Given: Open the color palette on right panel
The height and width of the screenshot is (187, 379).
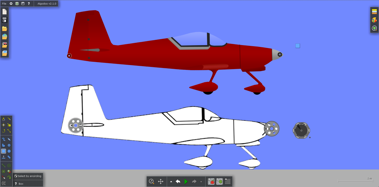Looking at the screenshot, I should 374,20.
